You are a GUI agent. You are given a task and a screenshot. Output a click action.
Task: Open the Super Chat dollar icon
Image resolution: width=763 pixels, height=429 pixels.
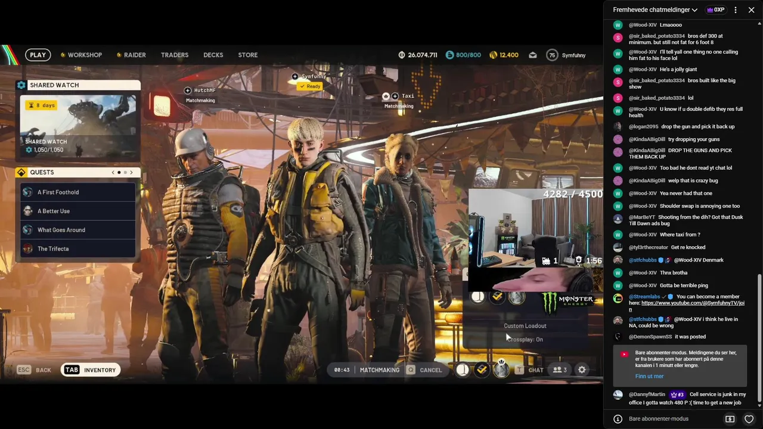tap(730, 419)
